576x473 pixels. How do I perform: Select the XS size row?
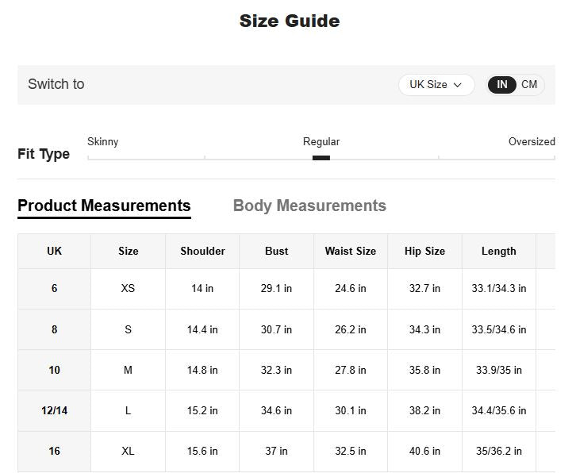pyautogui.click(x=128, y=289)
